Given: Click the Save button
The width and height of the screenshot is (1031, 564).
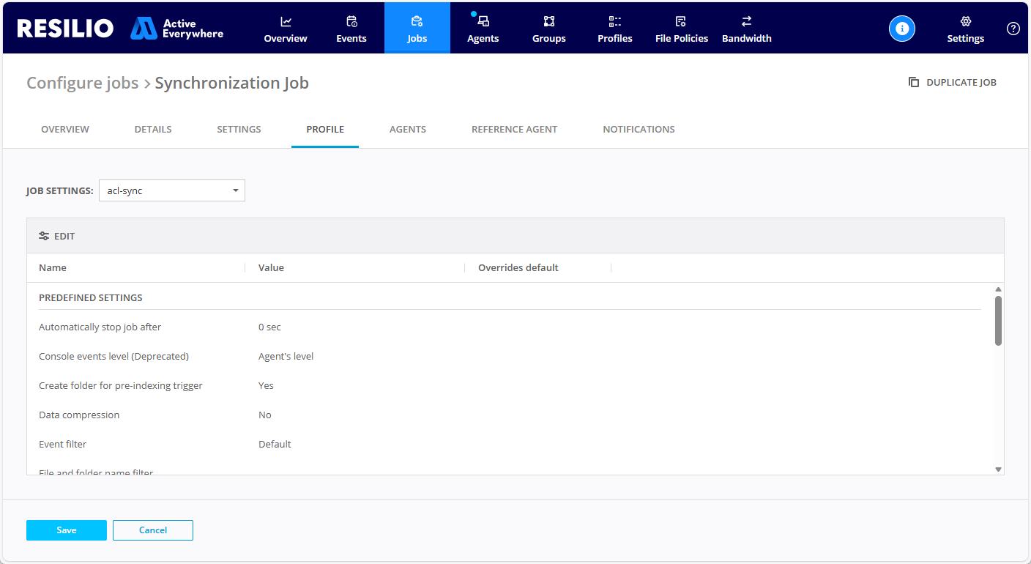Looking at the screenshot, I should (67, 530).
